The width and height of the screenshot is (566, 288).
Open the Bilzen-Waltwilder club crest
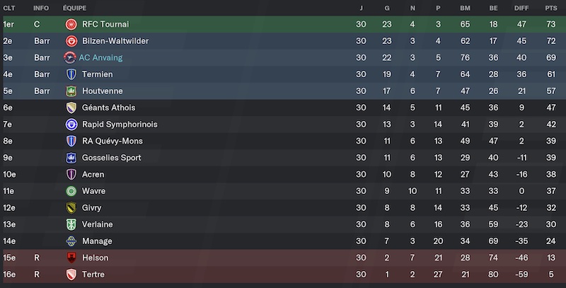pyautogui.click(x=71, y=41)
